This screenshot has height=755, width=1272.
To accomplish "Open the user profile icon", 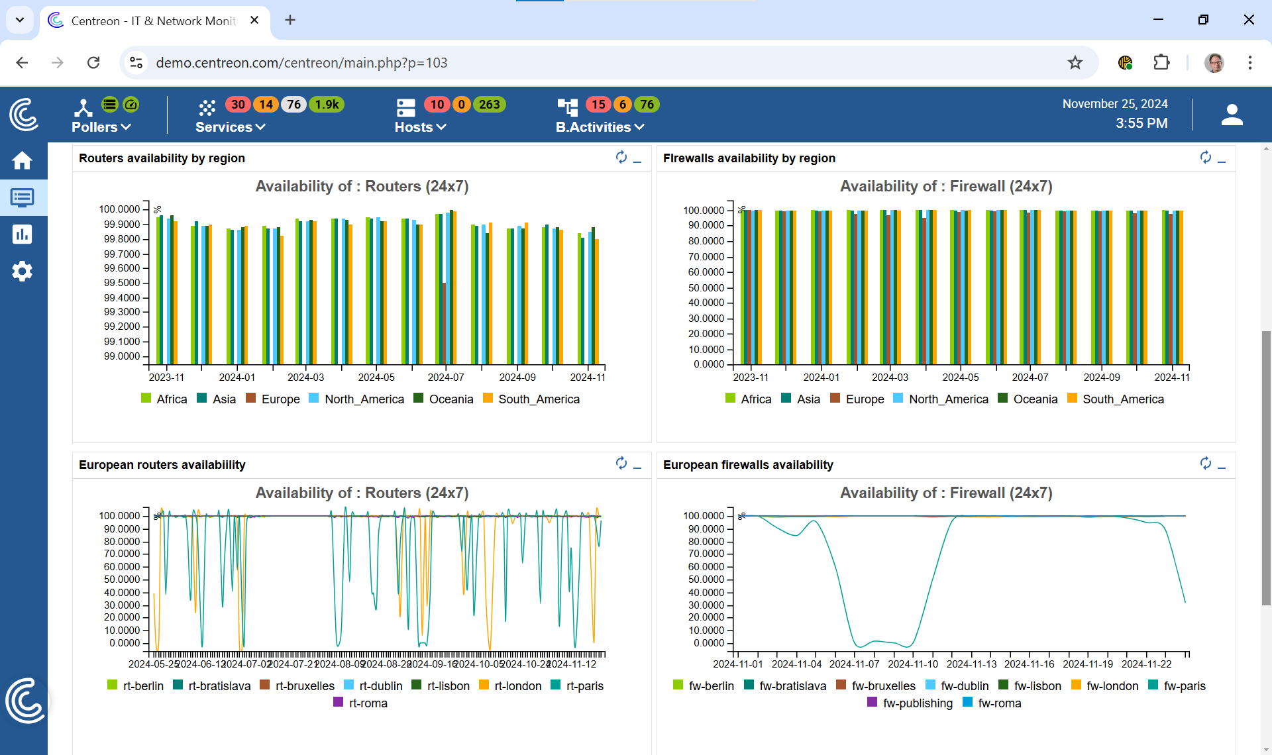I will tap(1232, 114).
